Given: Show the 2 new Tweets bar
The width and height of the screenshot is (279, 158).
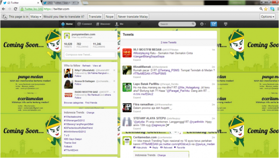Looking at the screenshot, I should tap(169, 43).
